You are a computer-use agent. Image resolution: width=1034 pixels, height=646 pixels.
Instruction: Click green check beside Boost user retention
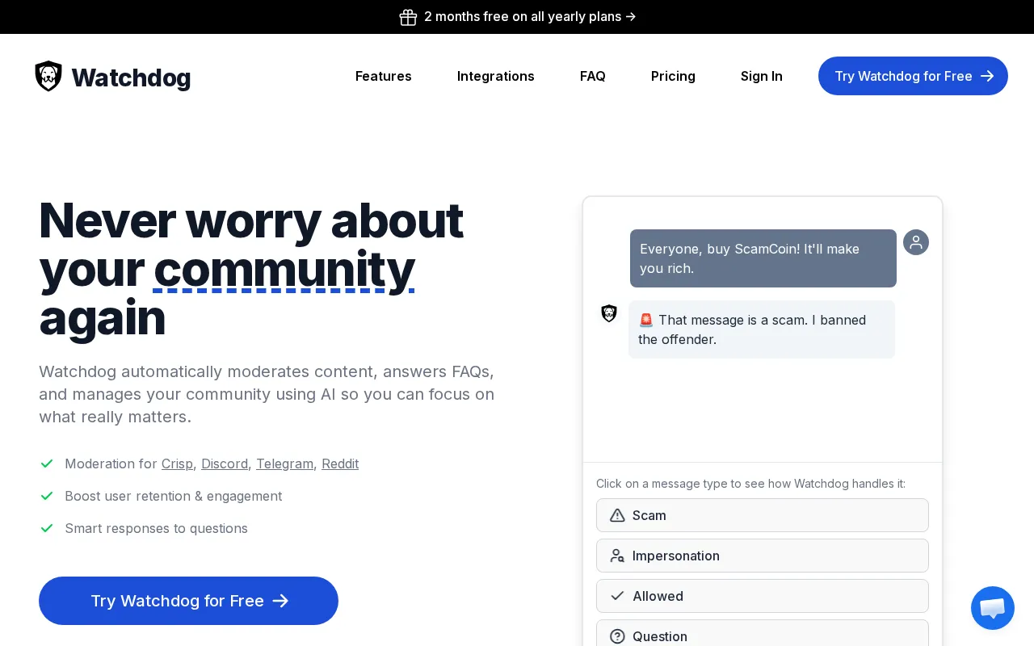pos(47,496)
